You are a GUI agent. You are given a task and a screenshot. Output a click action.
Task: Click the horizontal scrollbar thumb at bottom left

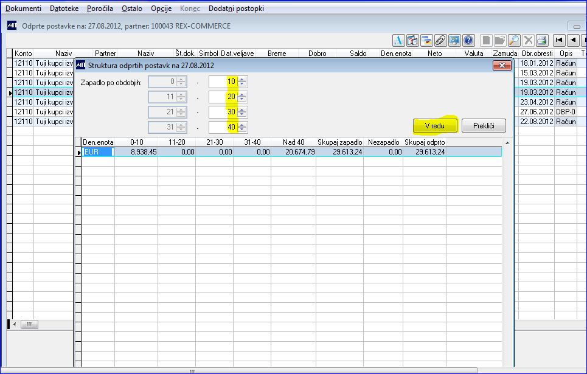pyautogui.click(x=29, y=324)
